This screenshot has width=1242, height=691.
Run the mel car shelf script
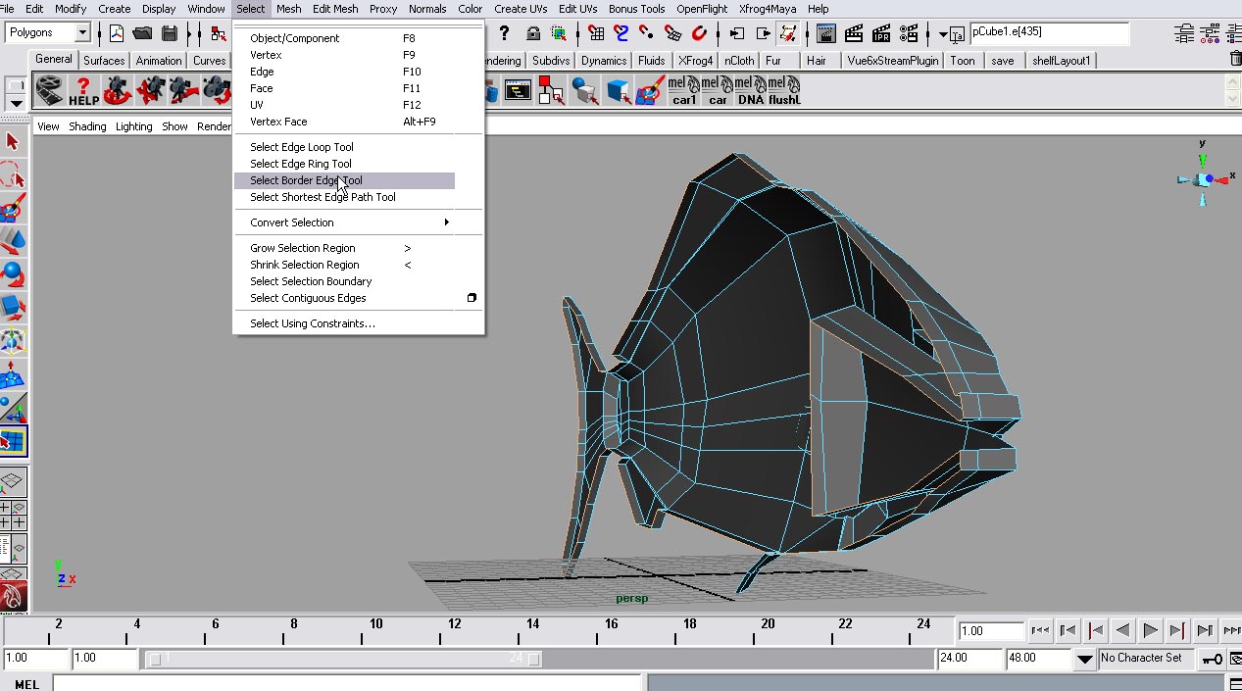click(x=718, y=91)
